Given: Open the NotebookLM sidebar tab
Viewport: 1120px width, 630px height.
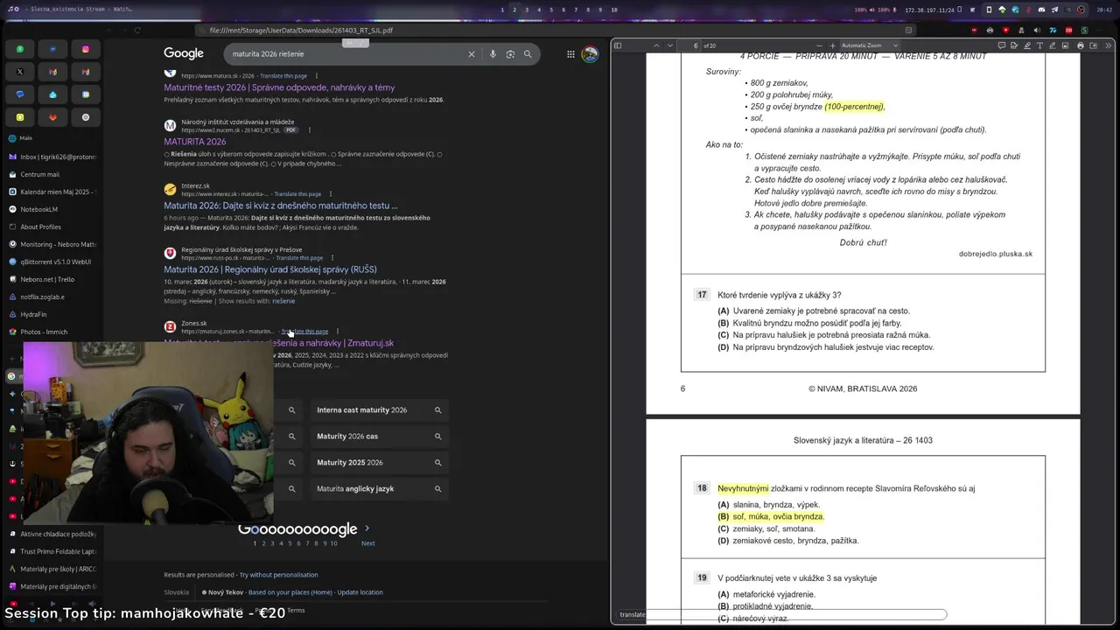Looking at the screenshot, I should point(51,209).
